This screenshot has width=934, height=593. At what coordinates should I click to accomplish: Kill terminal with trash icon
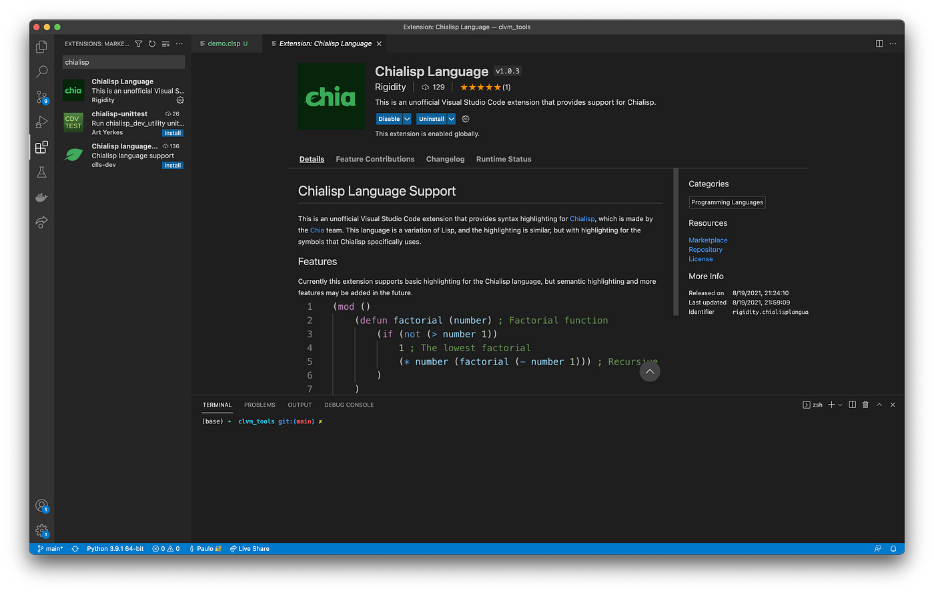click(x=865, y=405)
